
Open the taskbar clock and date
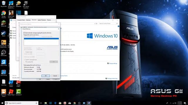[179, 103]
